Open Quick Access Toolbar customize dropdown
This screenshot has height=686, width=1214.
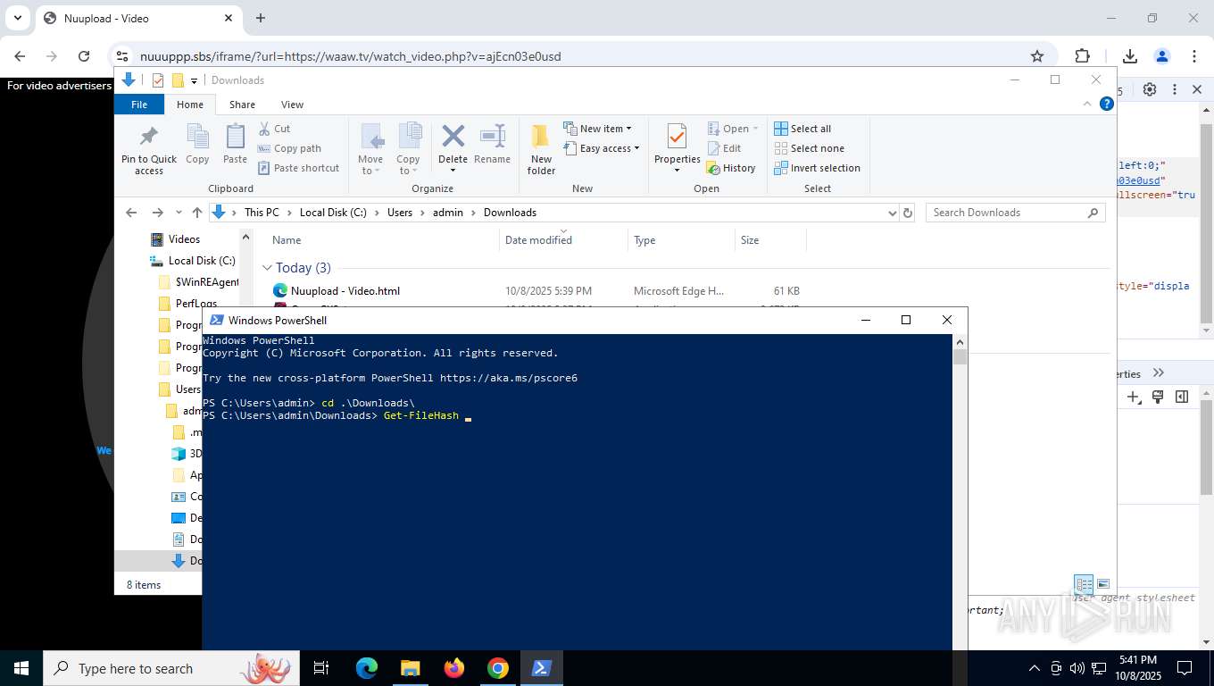click(194, 80)
